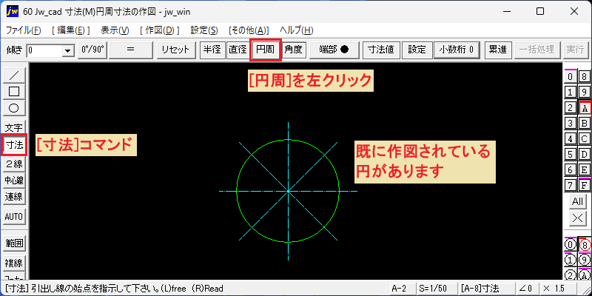Open the 設定(S) menu
Screen dimensions: 592x296
(204, 30)
